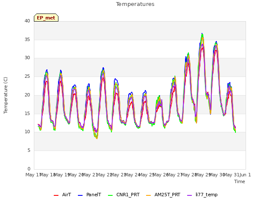Click the green CNR1_PRT legend swatch

[110, 195]
